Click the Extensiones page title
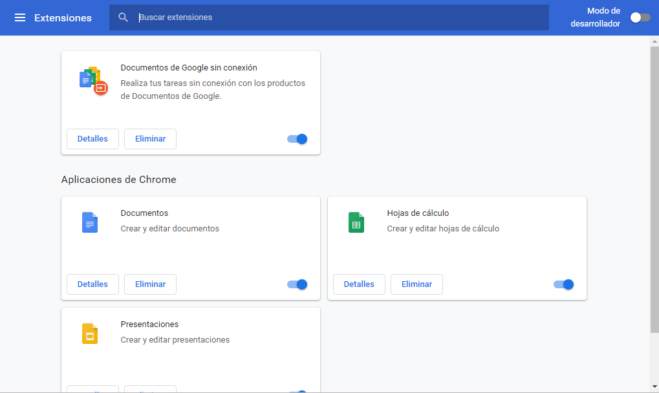 [63, 17]
